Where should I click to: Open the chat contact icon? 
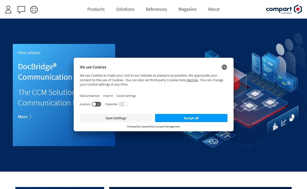point(21,10)
